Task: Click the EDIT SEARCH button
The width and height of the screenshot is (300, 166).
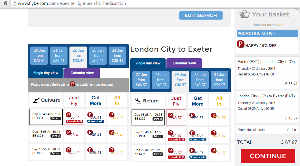Action: pyautogui.click(x=201, y=15)
